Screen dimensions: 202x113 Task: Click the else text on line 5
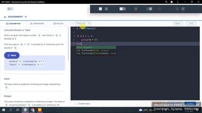click(x=79, y=44)
